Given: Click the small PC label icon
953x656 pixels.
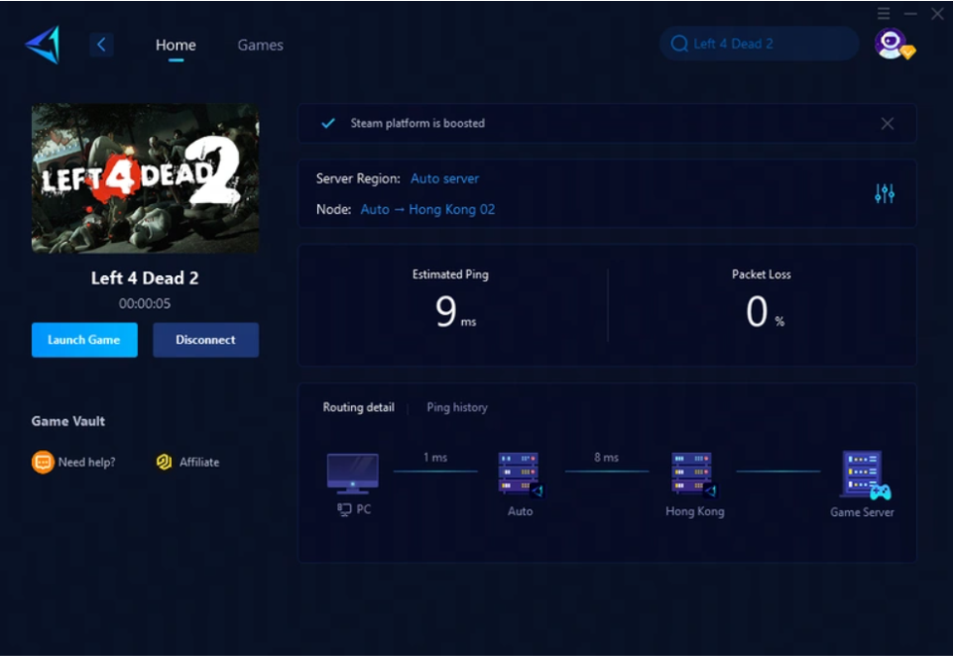Looking at the screenshot, I should [344, 509].
